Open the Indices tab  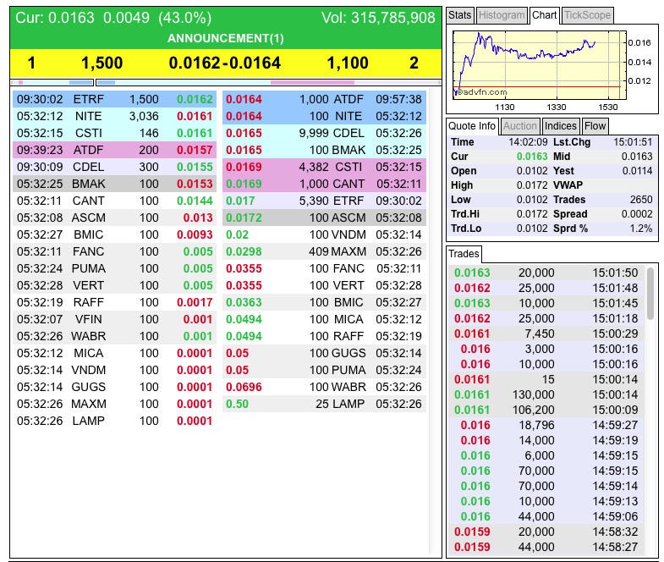point(560,125)
